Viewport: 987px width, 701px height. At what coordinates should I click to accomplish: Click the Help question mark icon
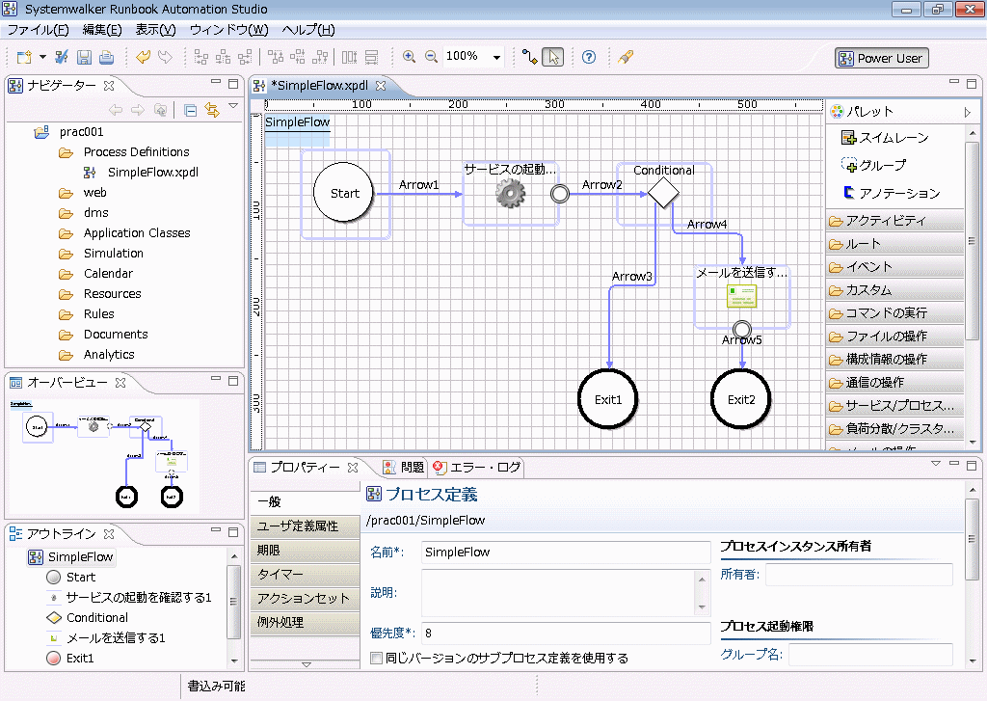pos(589,57)
